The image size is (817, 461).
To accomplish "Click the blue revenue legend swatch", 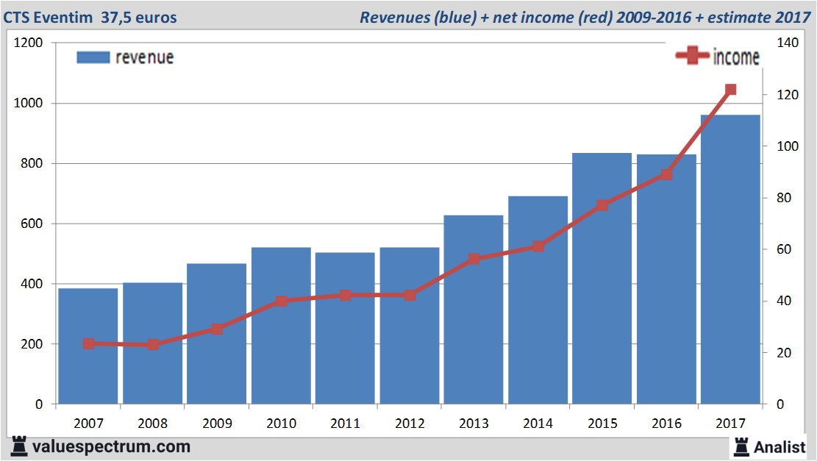I will click(93, 57).
